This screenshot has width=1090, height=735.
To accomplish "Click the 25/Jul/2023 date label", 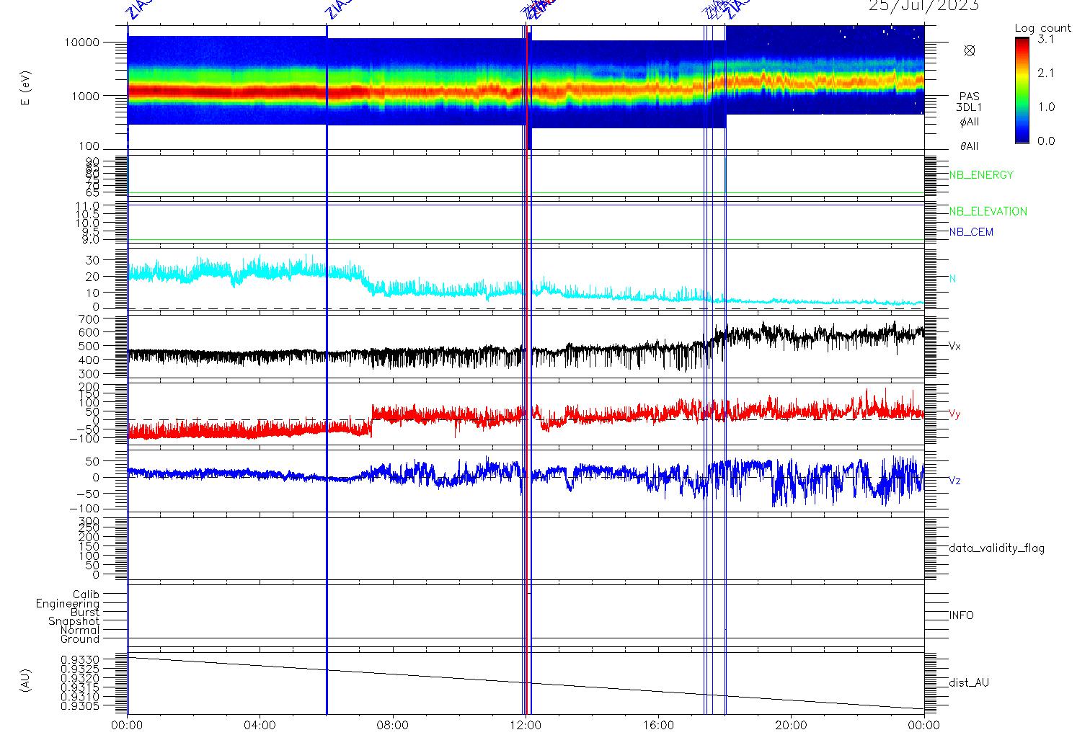I will click(x=923, y=6).
